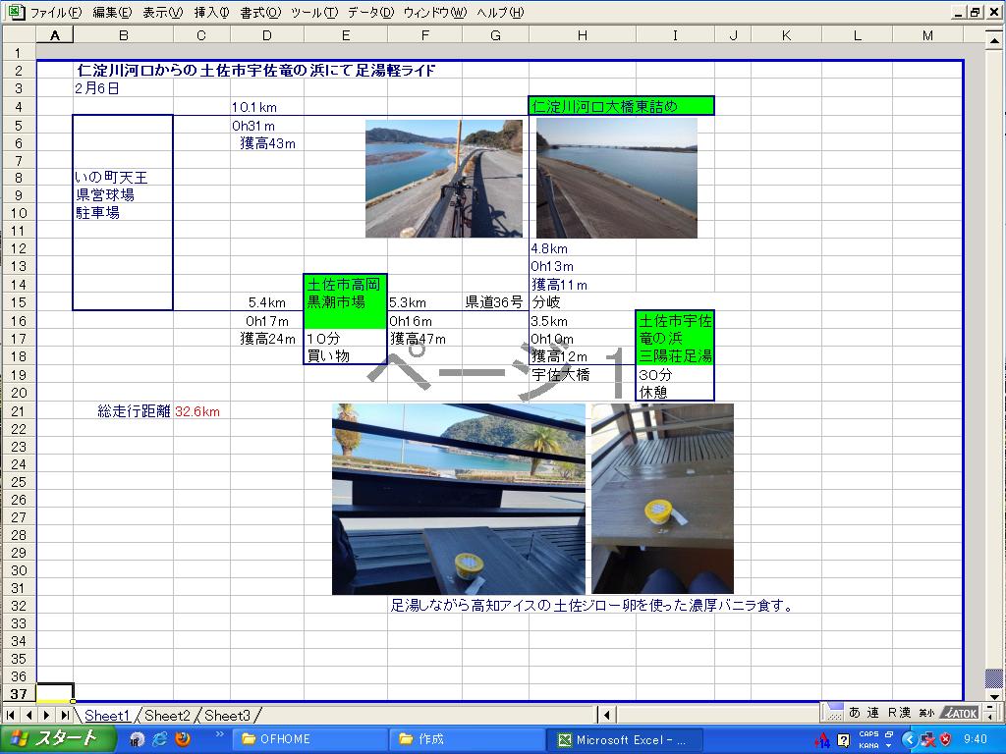Launch Firefox from quick launch bar
1006x754 pixels.
[182, 739]
